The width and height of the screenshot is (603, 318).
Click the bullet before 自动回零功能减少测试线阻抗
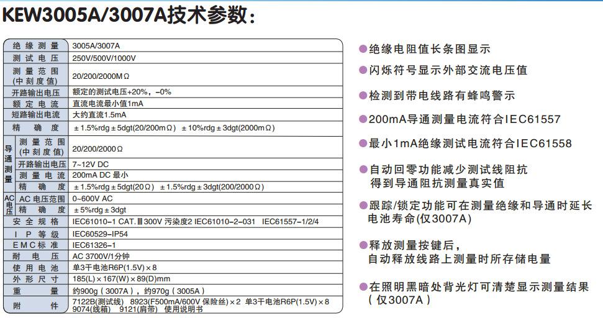pos(363,170)
